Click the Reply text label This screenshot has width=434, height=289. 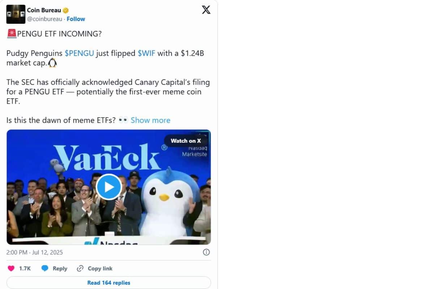pyautogui.click(x=60, y=268)
